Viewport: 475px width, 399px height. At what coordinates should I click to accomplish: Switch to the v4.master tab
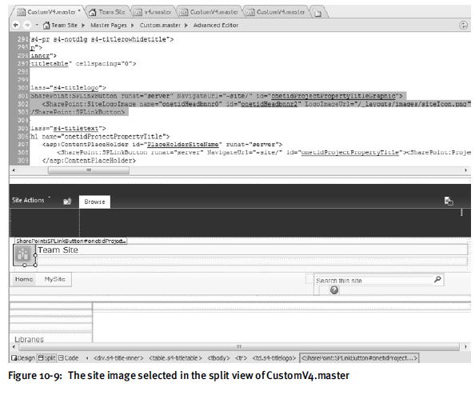pyautogui.click(x=153, y=12)
